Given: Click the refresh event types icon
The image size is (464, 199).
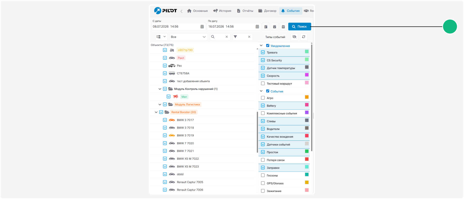Looking at the screenshot, I should click(303, 37).
